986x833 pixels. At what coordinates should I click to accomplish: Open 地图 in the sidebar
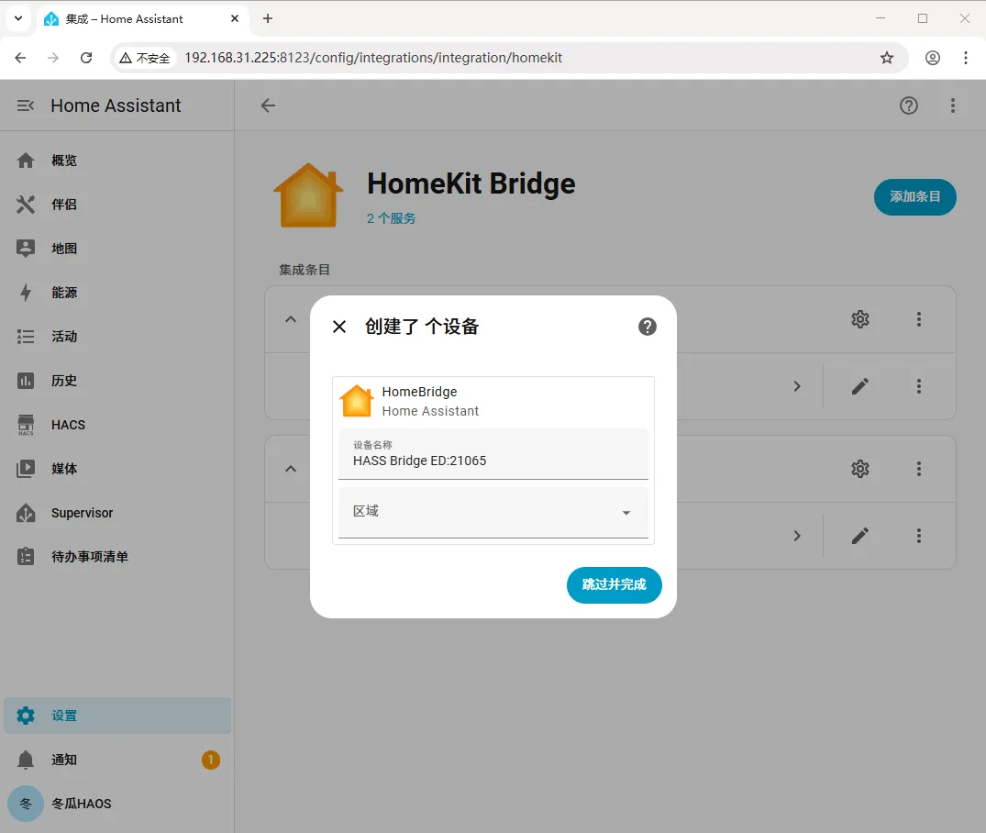[117, 249]
